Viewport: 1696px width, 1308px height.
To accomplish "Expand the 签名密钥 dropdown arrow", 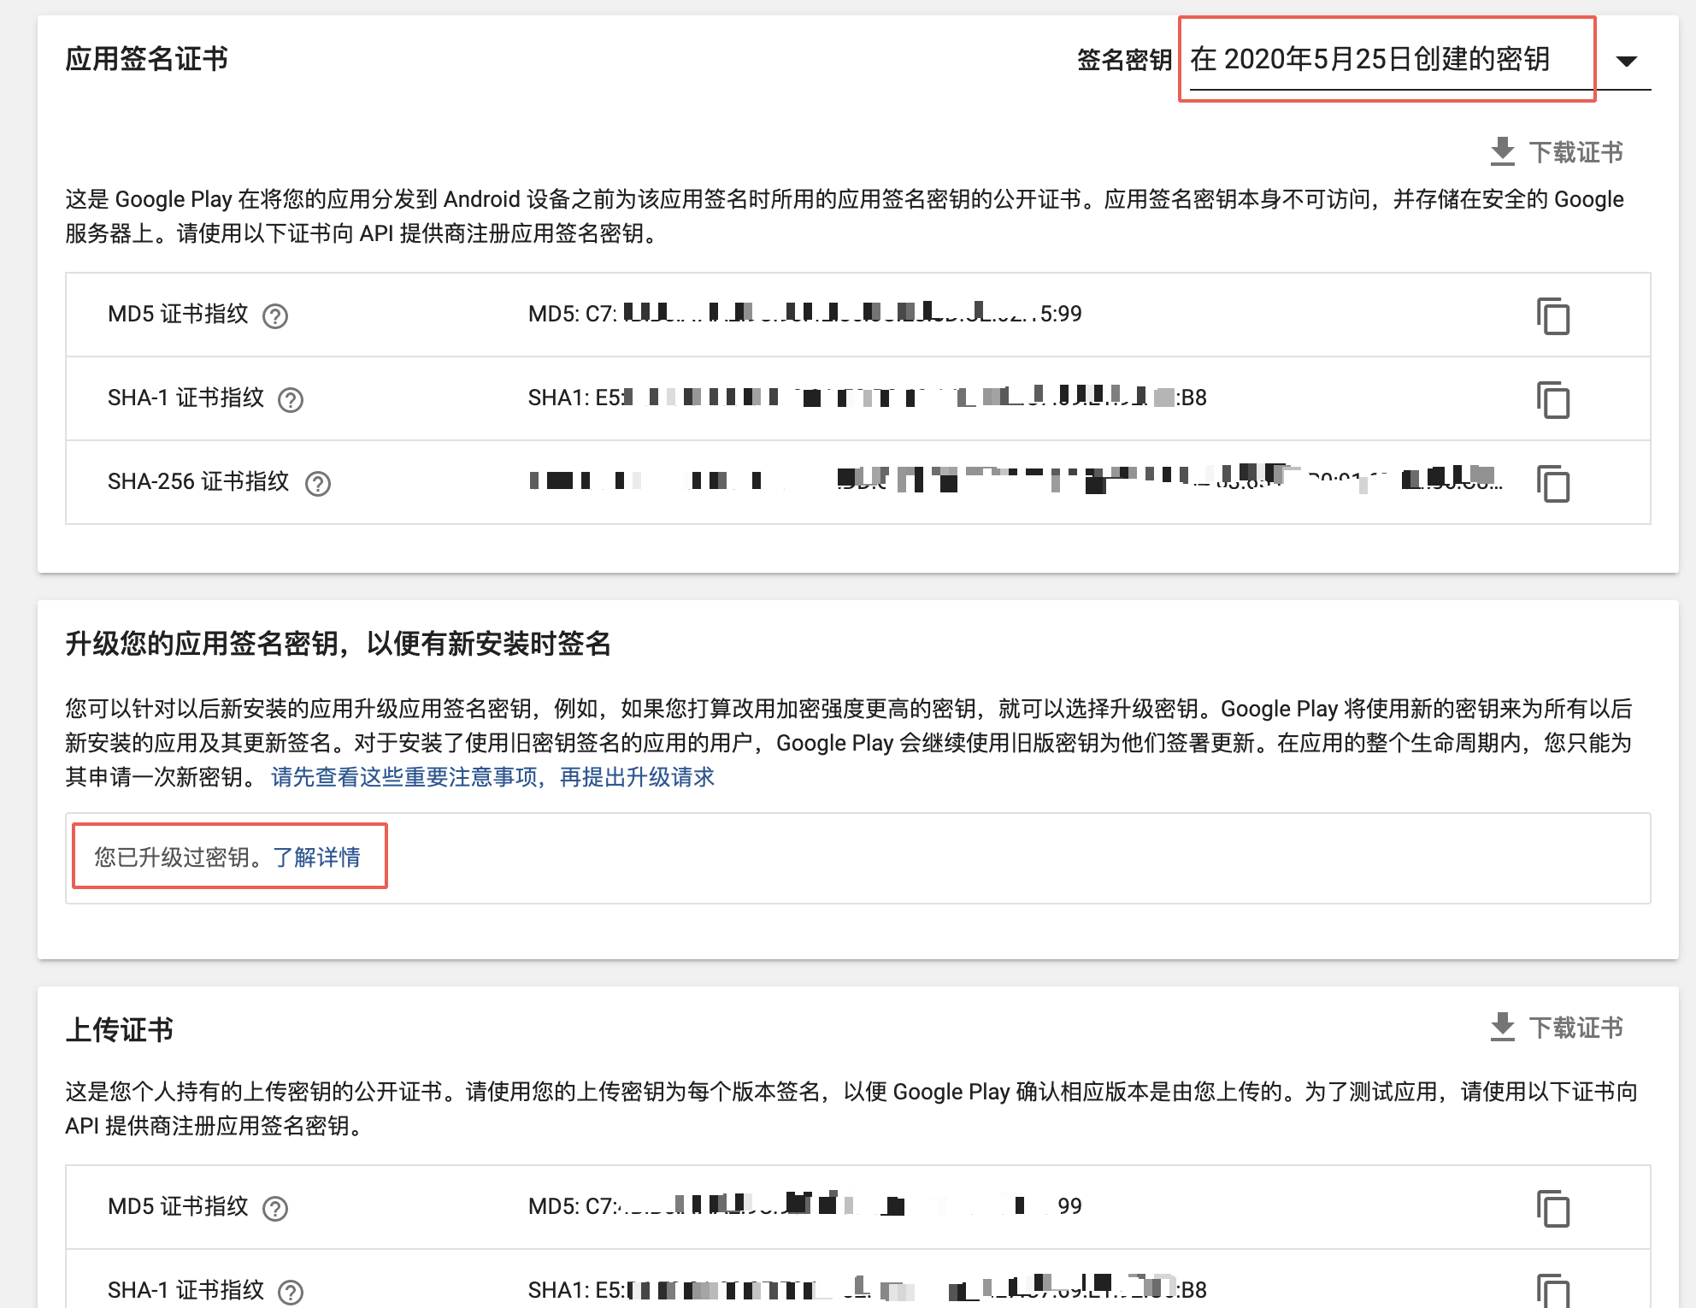I will tap(1626, 61).
